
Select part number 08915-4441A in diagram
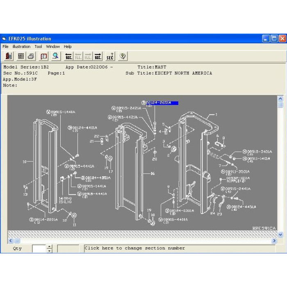point(82,166)
